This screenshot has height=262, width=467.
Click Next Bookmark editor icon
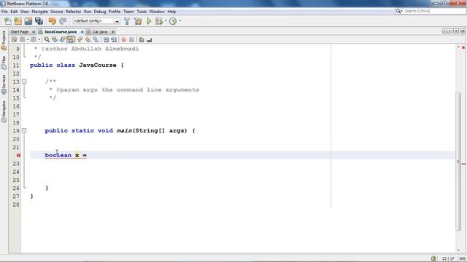pyautogui.click(x=88, y=39)
